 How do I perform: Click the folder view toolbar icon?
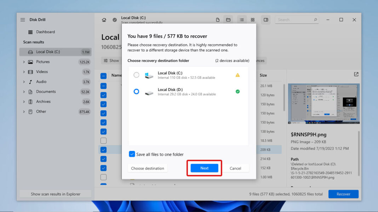pos(228,20)
